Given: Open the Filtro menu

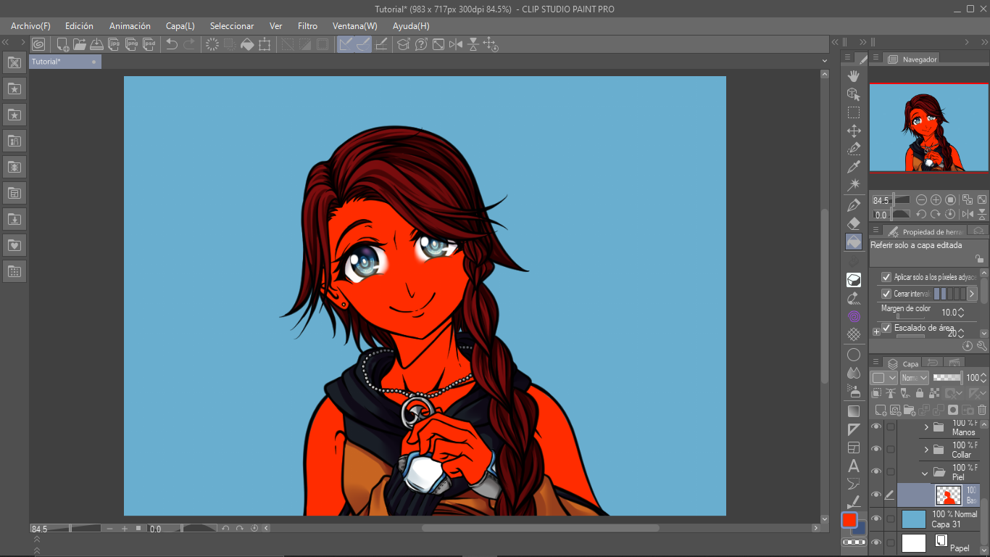Looking at the screenshot, I should [x=307, y=26].
